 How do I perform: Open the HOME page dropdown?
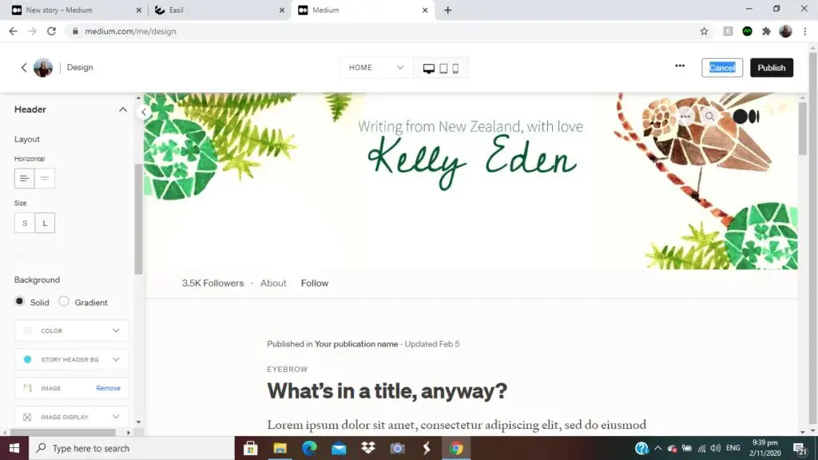click(376, 68)
